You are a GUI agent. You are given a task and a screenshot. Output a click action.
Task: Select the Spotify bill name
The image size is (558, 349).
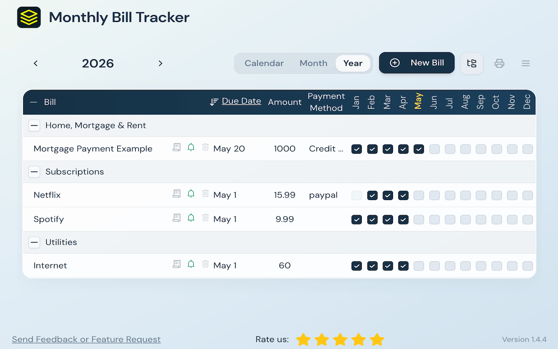(49, 219)
